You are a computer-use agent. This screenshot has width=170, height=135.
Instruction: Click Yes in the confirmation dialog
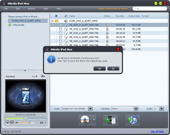coord(100,69)
